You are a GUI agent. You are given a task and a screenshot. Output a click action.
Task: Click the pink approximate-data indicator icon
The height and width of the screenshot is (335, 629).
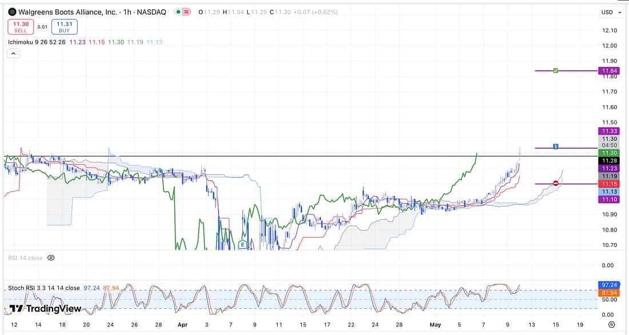click(187, 12)
